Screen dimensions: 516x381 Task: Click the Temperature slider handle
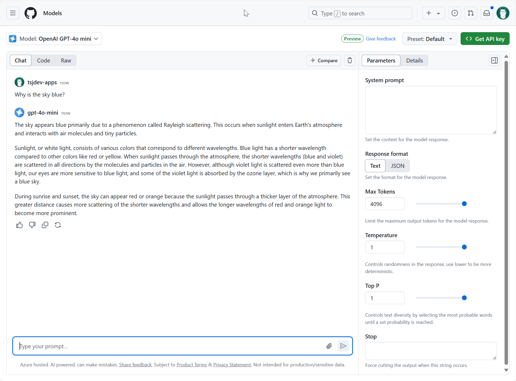464,247
